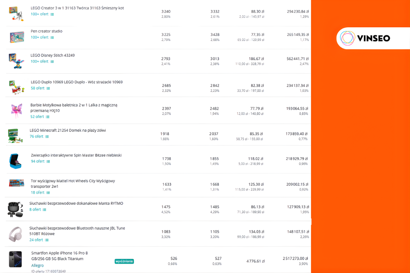Select the title LEGO Duplo Wóz strażacki 10969
Image resolution: width=410 pixels, height=273 pixels.
point(77,82)
